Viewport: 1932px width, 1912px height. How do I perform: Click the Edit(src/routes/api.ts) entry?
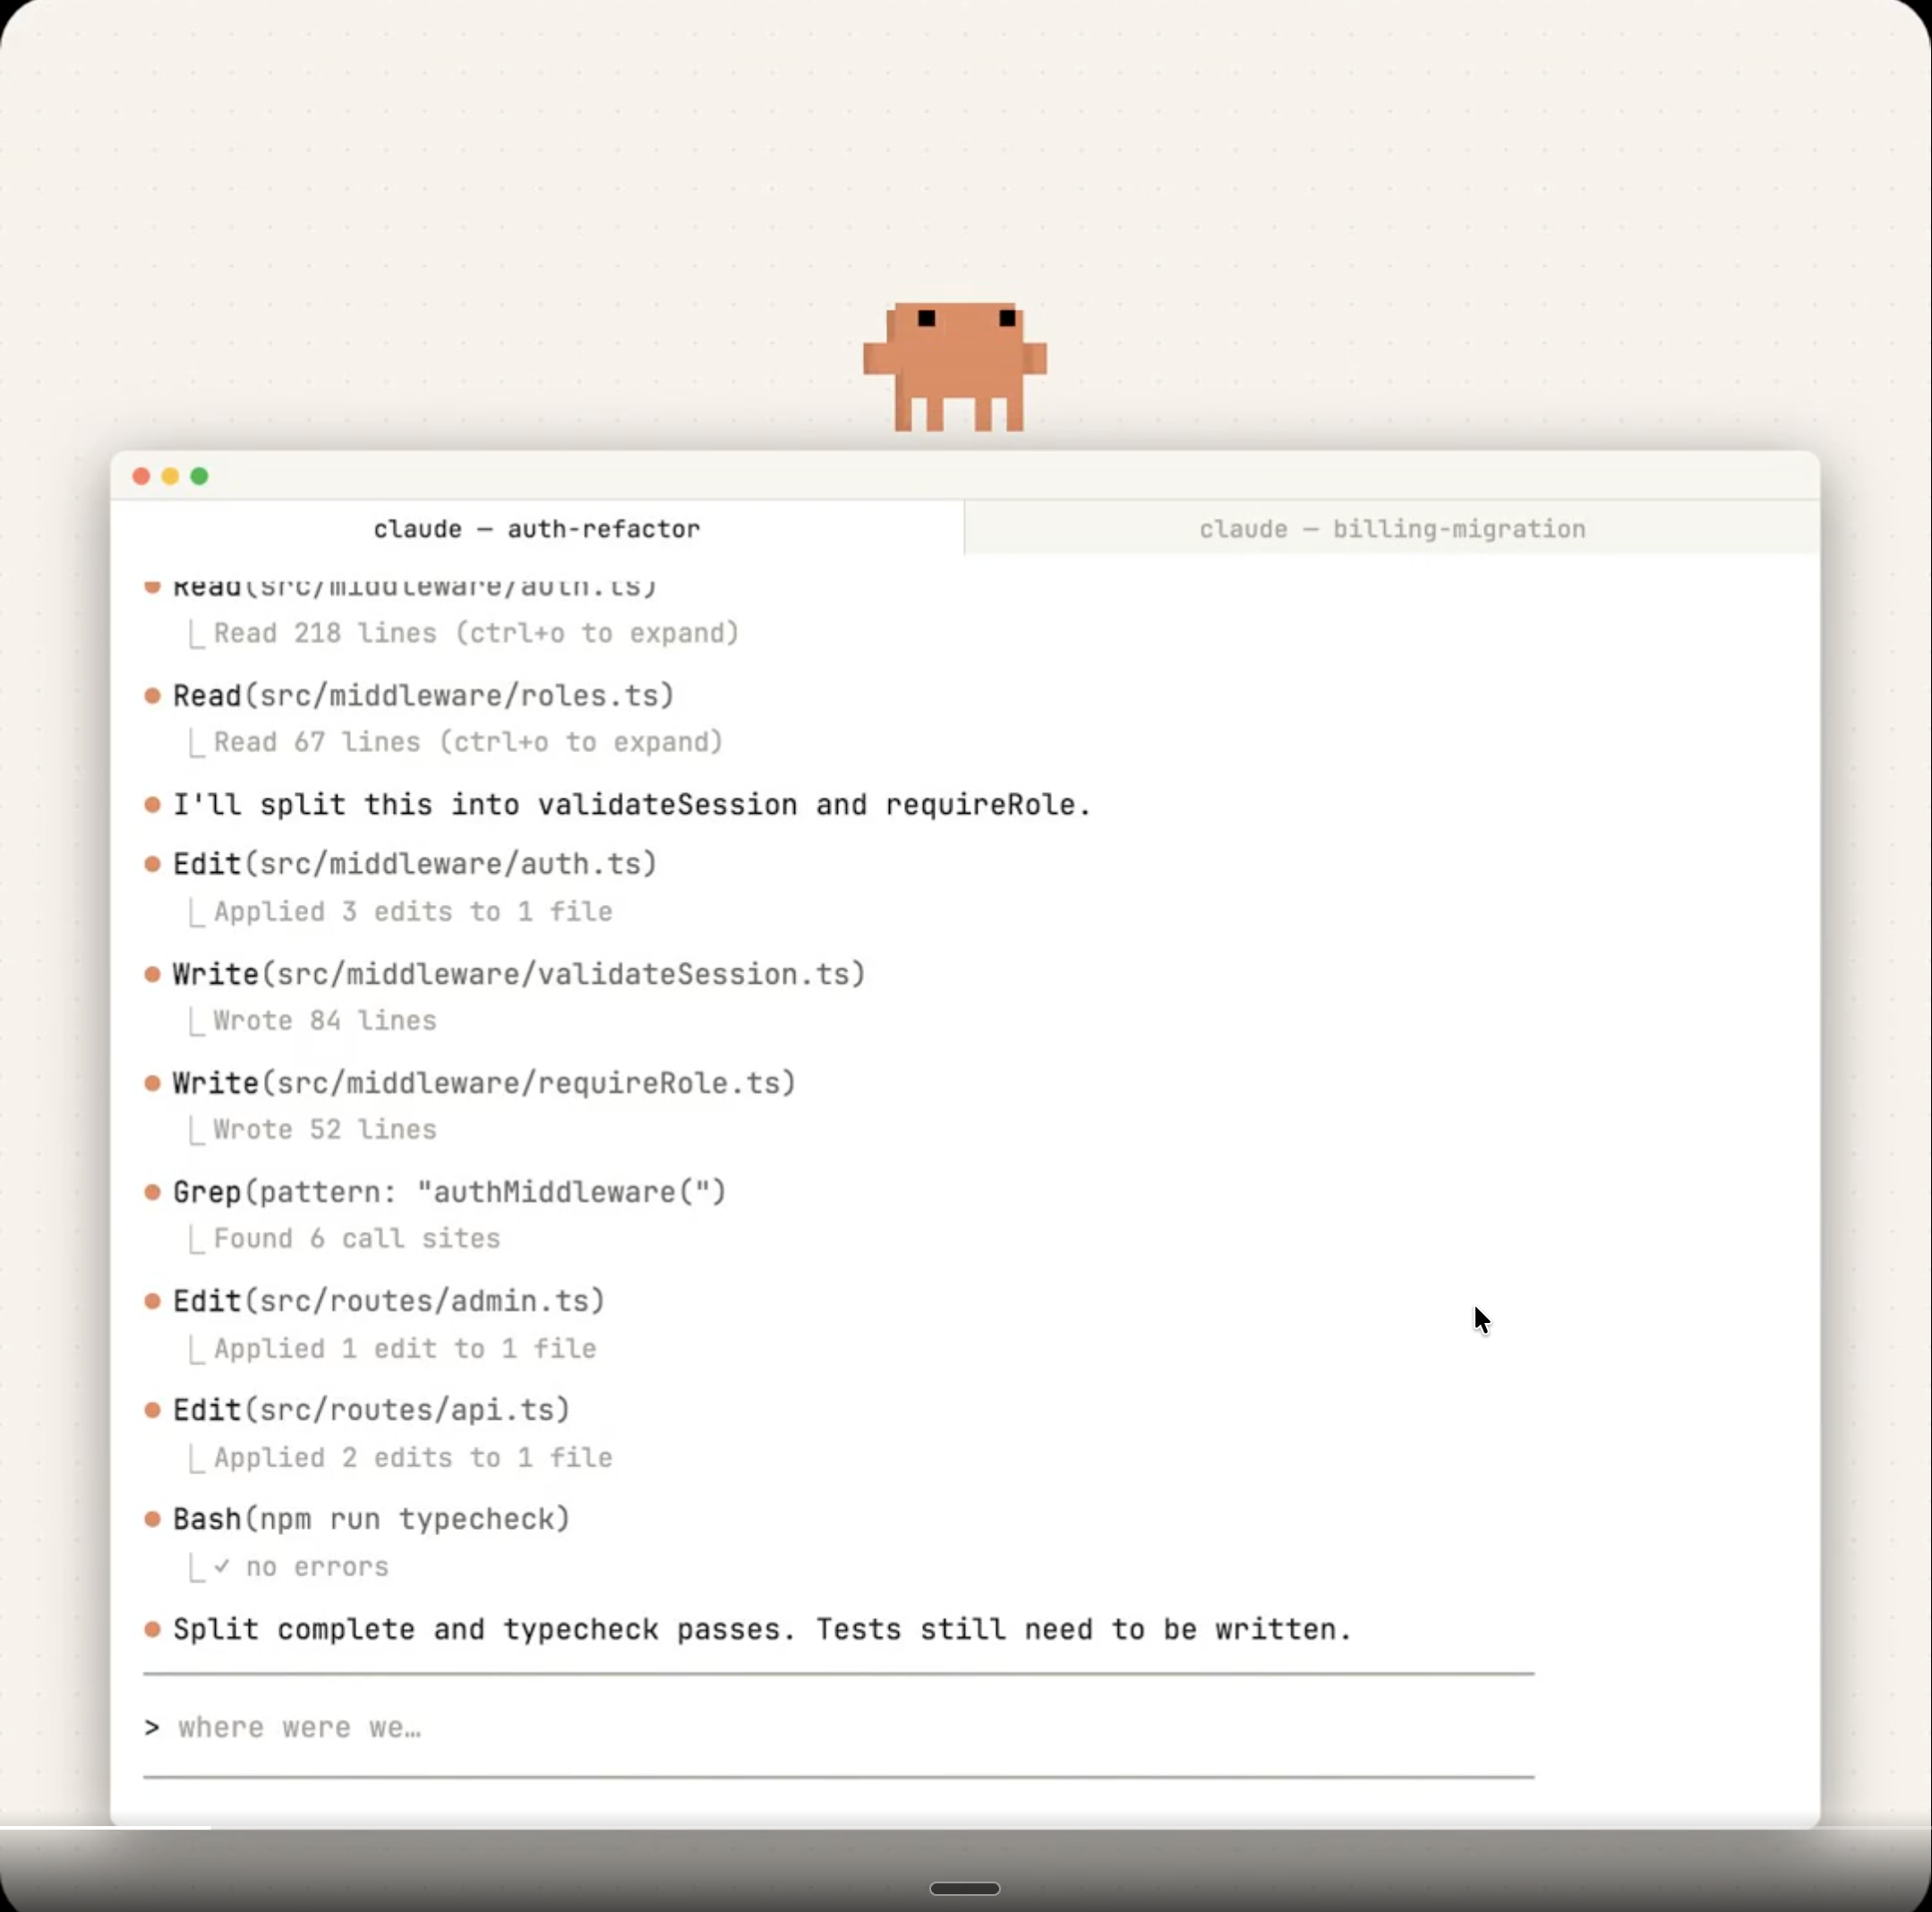coord(371,1410)
